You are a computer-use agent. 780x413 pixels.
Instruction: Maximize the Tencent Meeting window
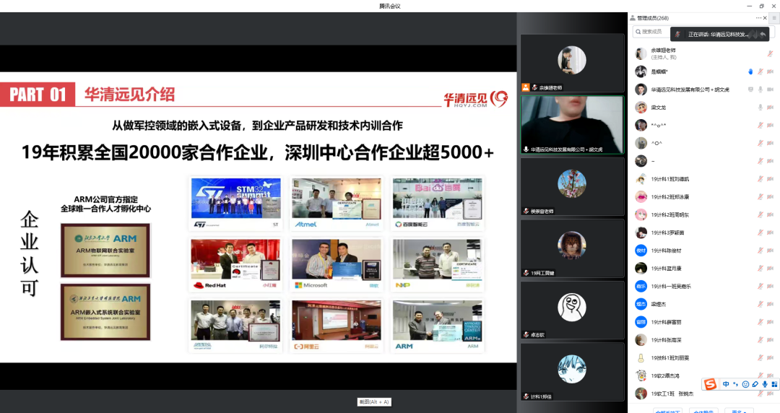[762, 6]
